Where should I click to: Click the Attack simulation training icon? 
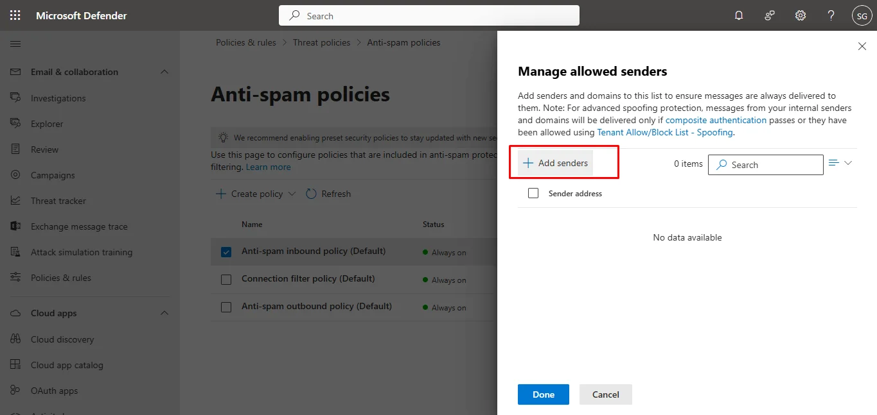pos(16,251)
